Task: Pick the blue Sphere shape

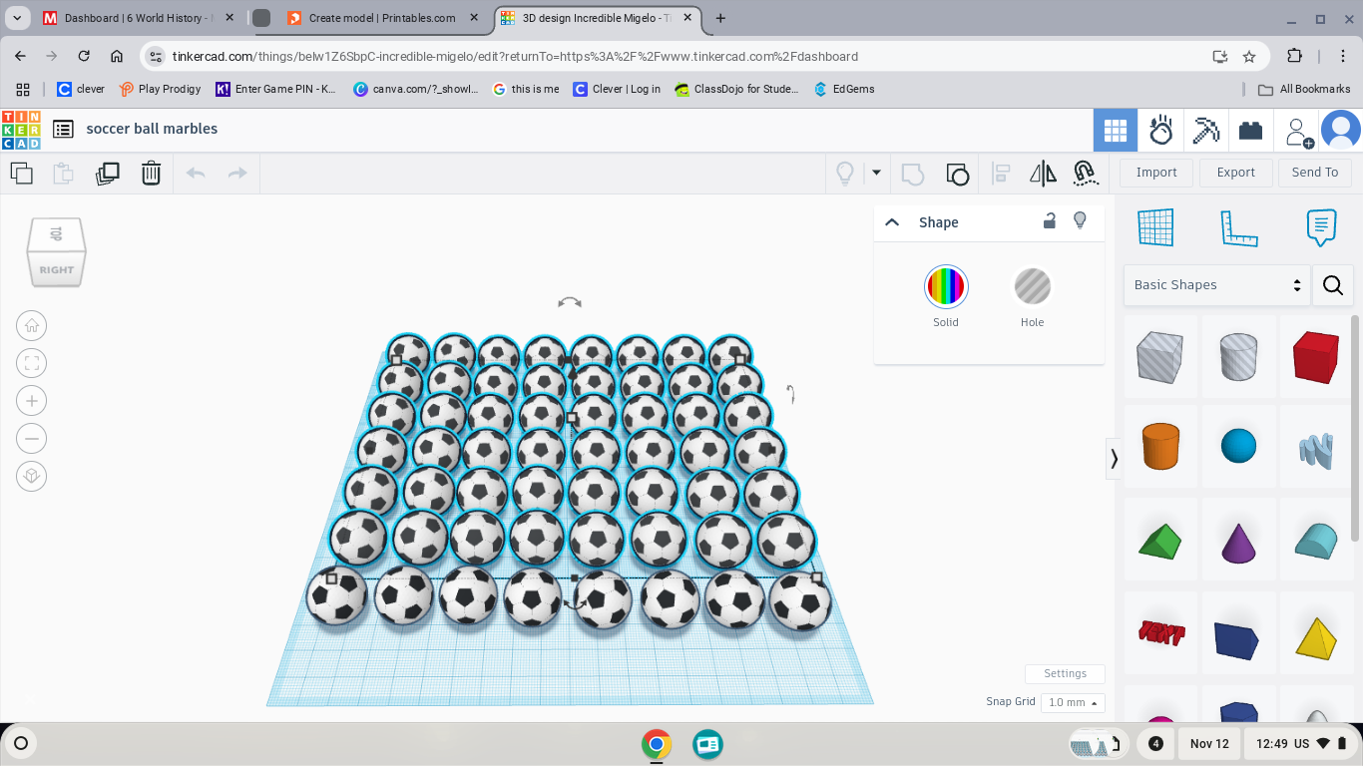Action: point(1239,446)
